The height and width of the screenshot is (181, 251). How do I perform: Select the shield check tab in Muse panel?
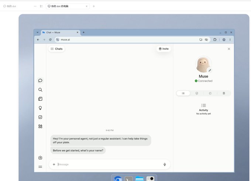(x=197, y=93)
